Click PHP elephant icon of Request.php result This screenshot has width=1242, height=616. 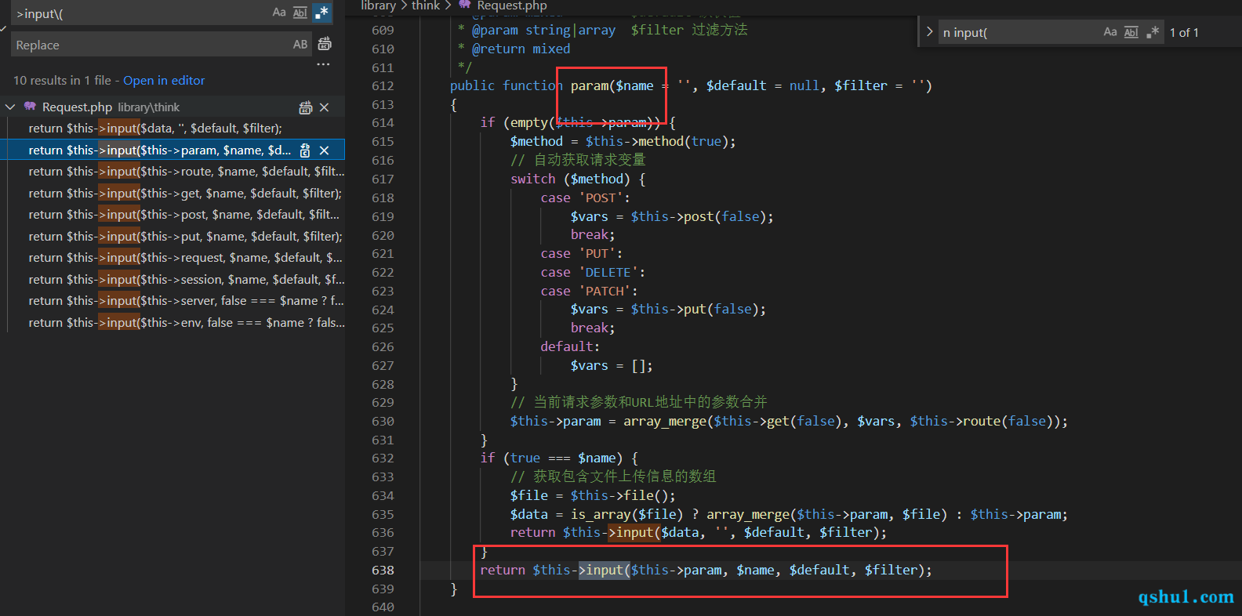click(x=30, y=107)
